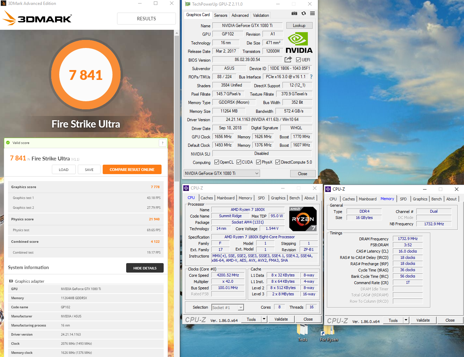Click the Core Speed value 4200.52 MHz
464x357 pixels.
(228, 275)
